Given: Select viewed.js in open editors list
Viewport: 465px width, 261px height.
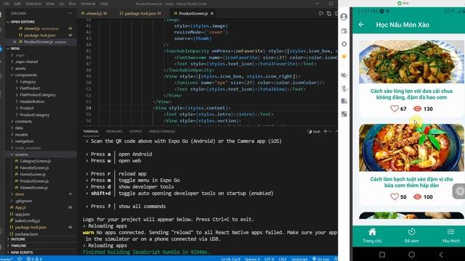Looking at the screenshot, I should pos(32,28).
